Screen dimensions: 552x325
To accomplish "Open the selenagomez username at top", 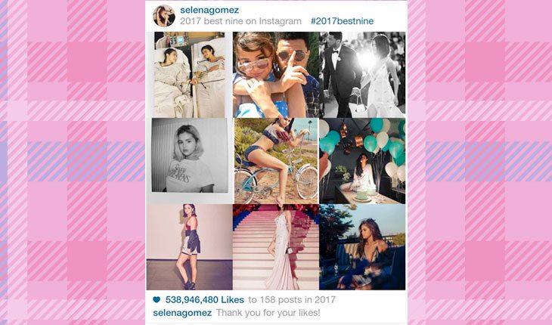I will pos(209,10).
